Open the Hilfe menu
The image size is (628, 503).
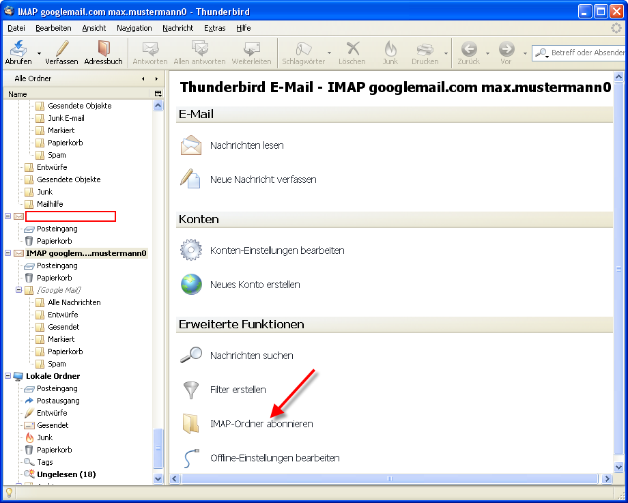point(243,28)
